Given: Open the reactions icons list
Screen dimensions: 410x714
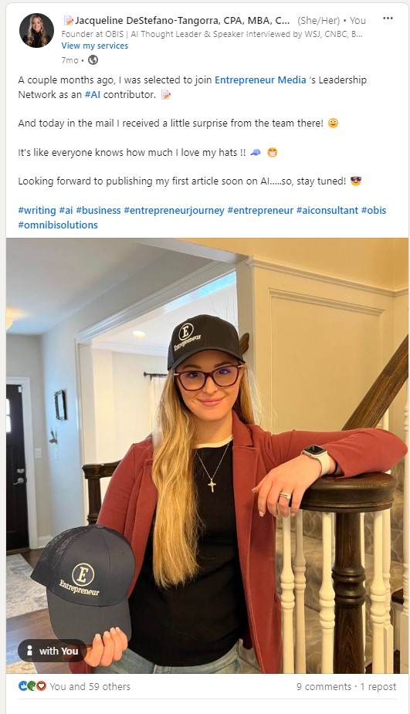Looking at the screenshot, I should (32, 685).
